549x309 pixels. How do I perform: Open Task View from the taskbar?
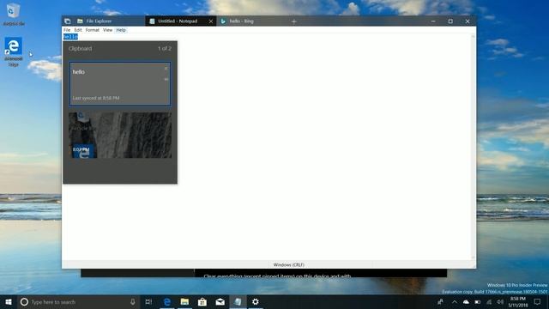pyautogui.click(x=148, y=301)
